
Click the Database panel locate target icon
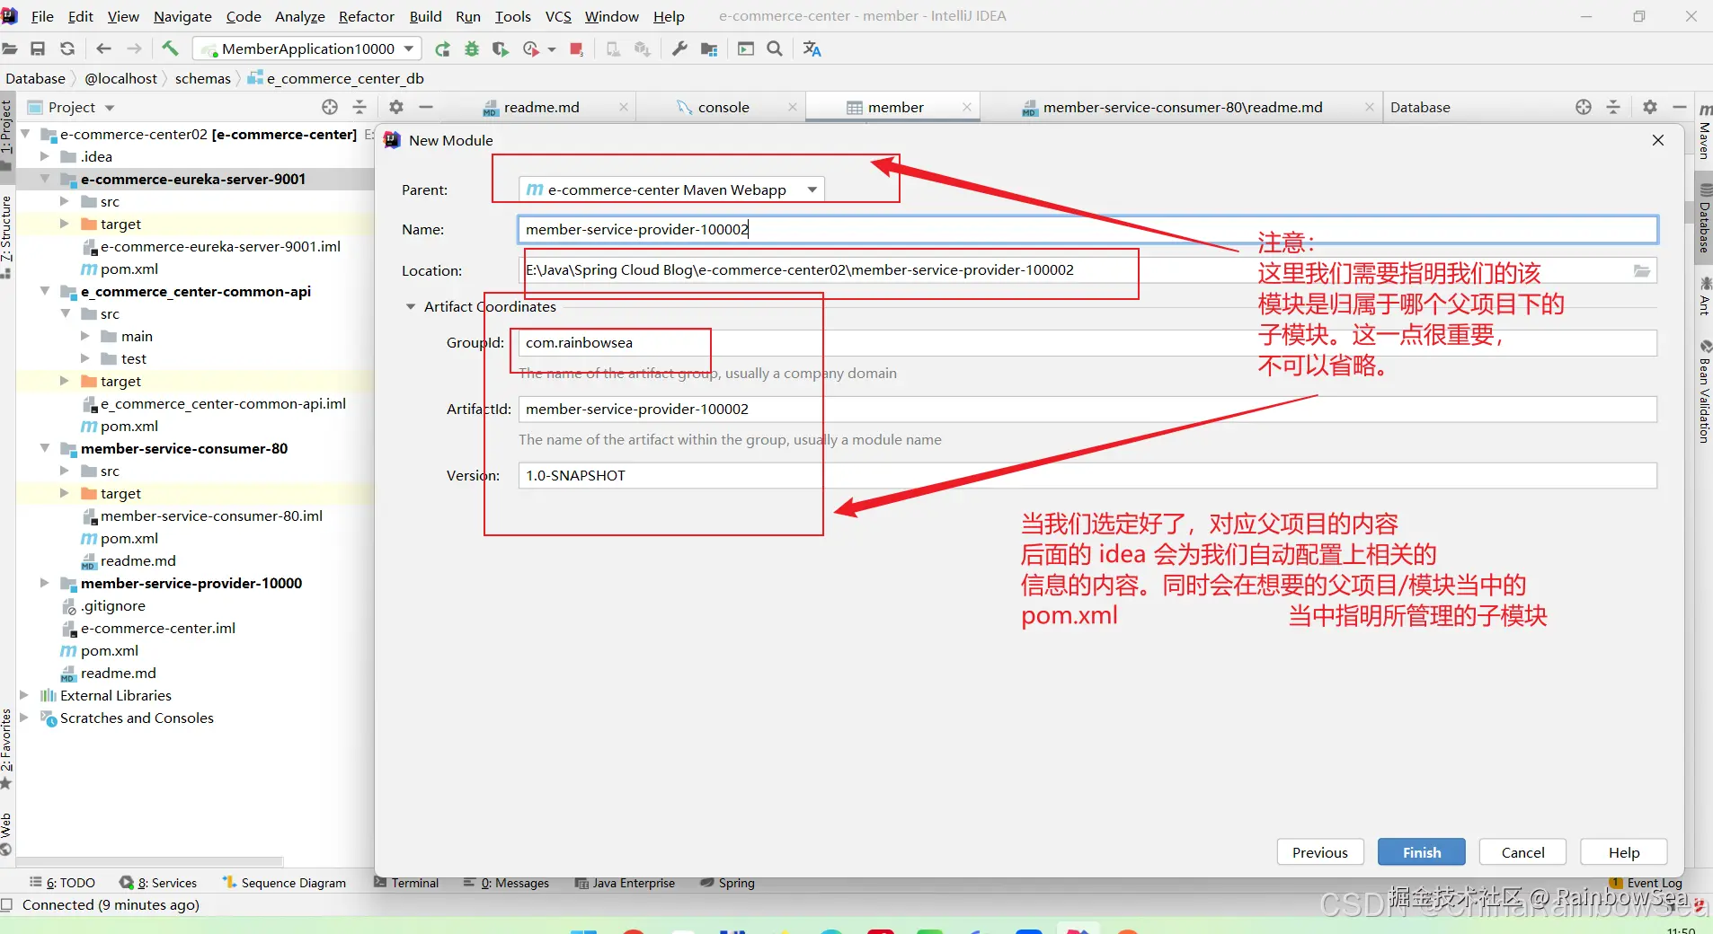(1584, 107)
